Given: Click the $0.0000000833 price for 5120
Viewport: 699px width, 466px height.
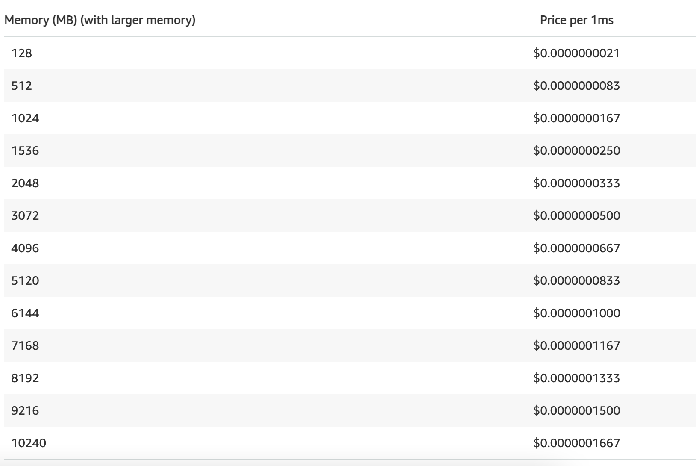Looking at the screenshot, I should pos(576,280).
